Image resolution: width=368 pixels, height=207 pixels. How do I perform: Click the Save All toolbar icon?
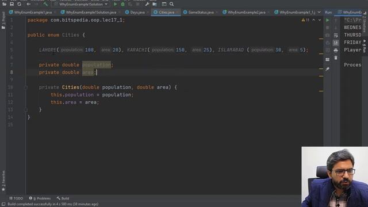tap(11, 4)
